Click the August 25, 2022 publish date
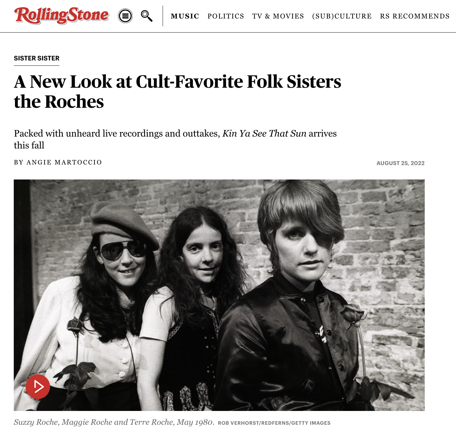The width and height of the screenshot is (456, 431). pos(400,163)
